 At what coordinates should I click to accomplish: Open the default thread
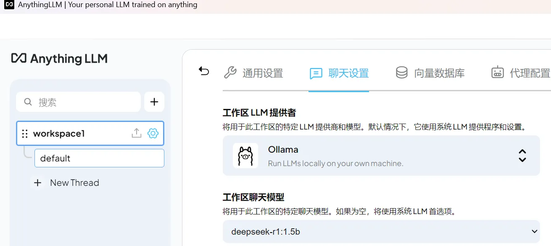click(99, 158)
